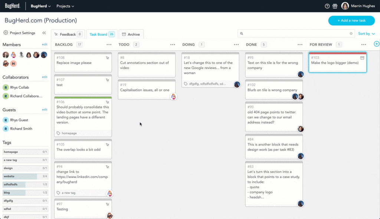Click the assignee avatar on task #84
The image size is (380, 219).
tap(301, 156)
